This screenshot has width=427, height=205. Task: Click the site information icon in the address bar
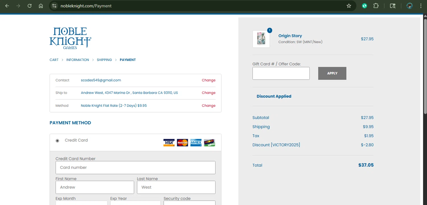(54, 6)
